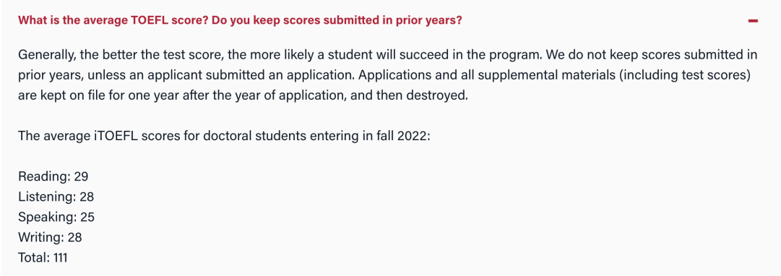Click the 'Listening: 28' score line
This screenshot has height=276, width=781.
(56, 197)
